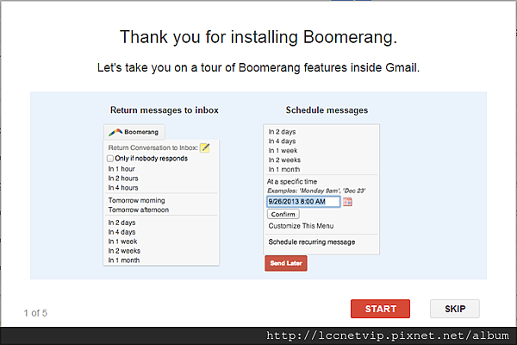Pick 'In 4 days' in Schedule messages
517x345 pixels.
click(283, 141)
